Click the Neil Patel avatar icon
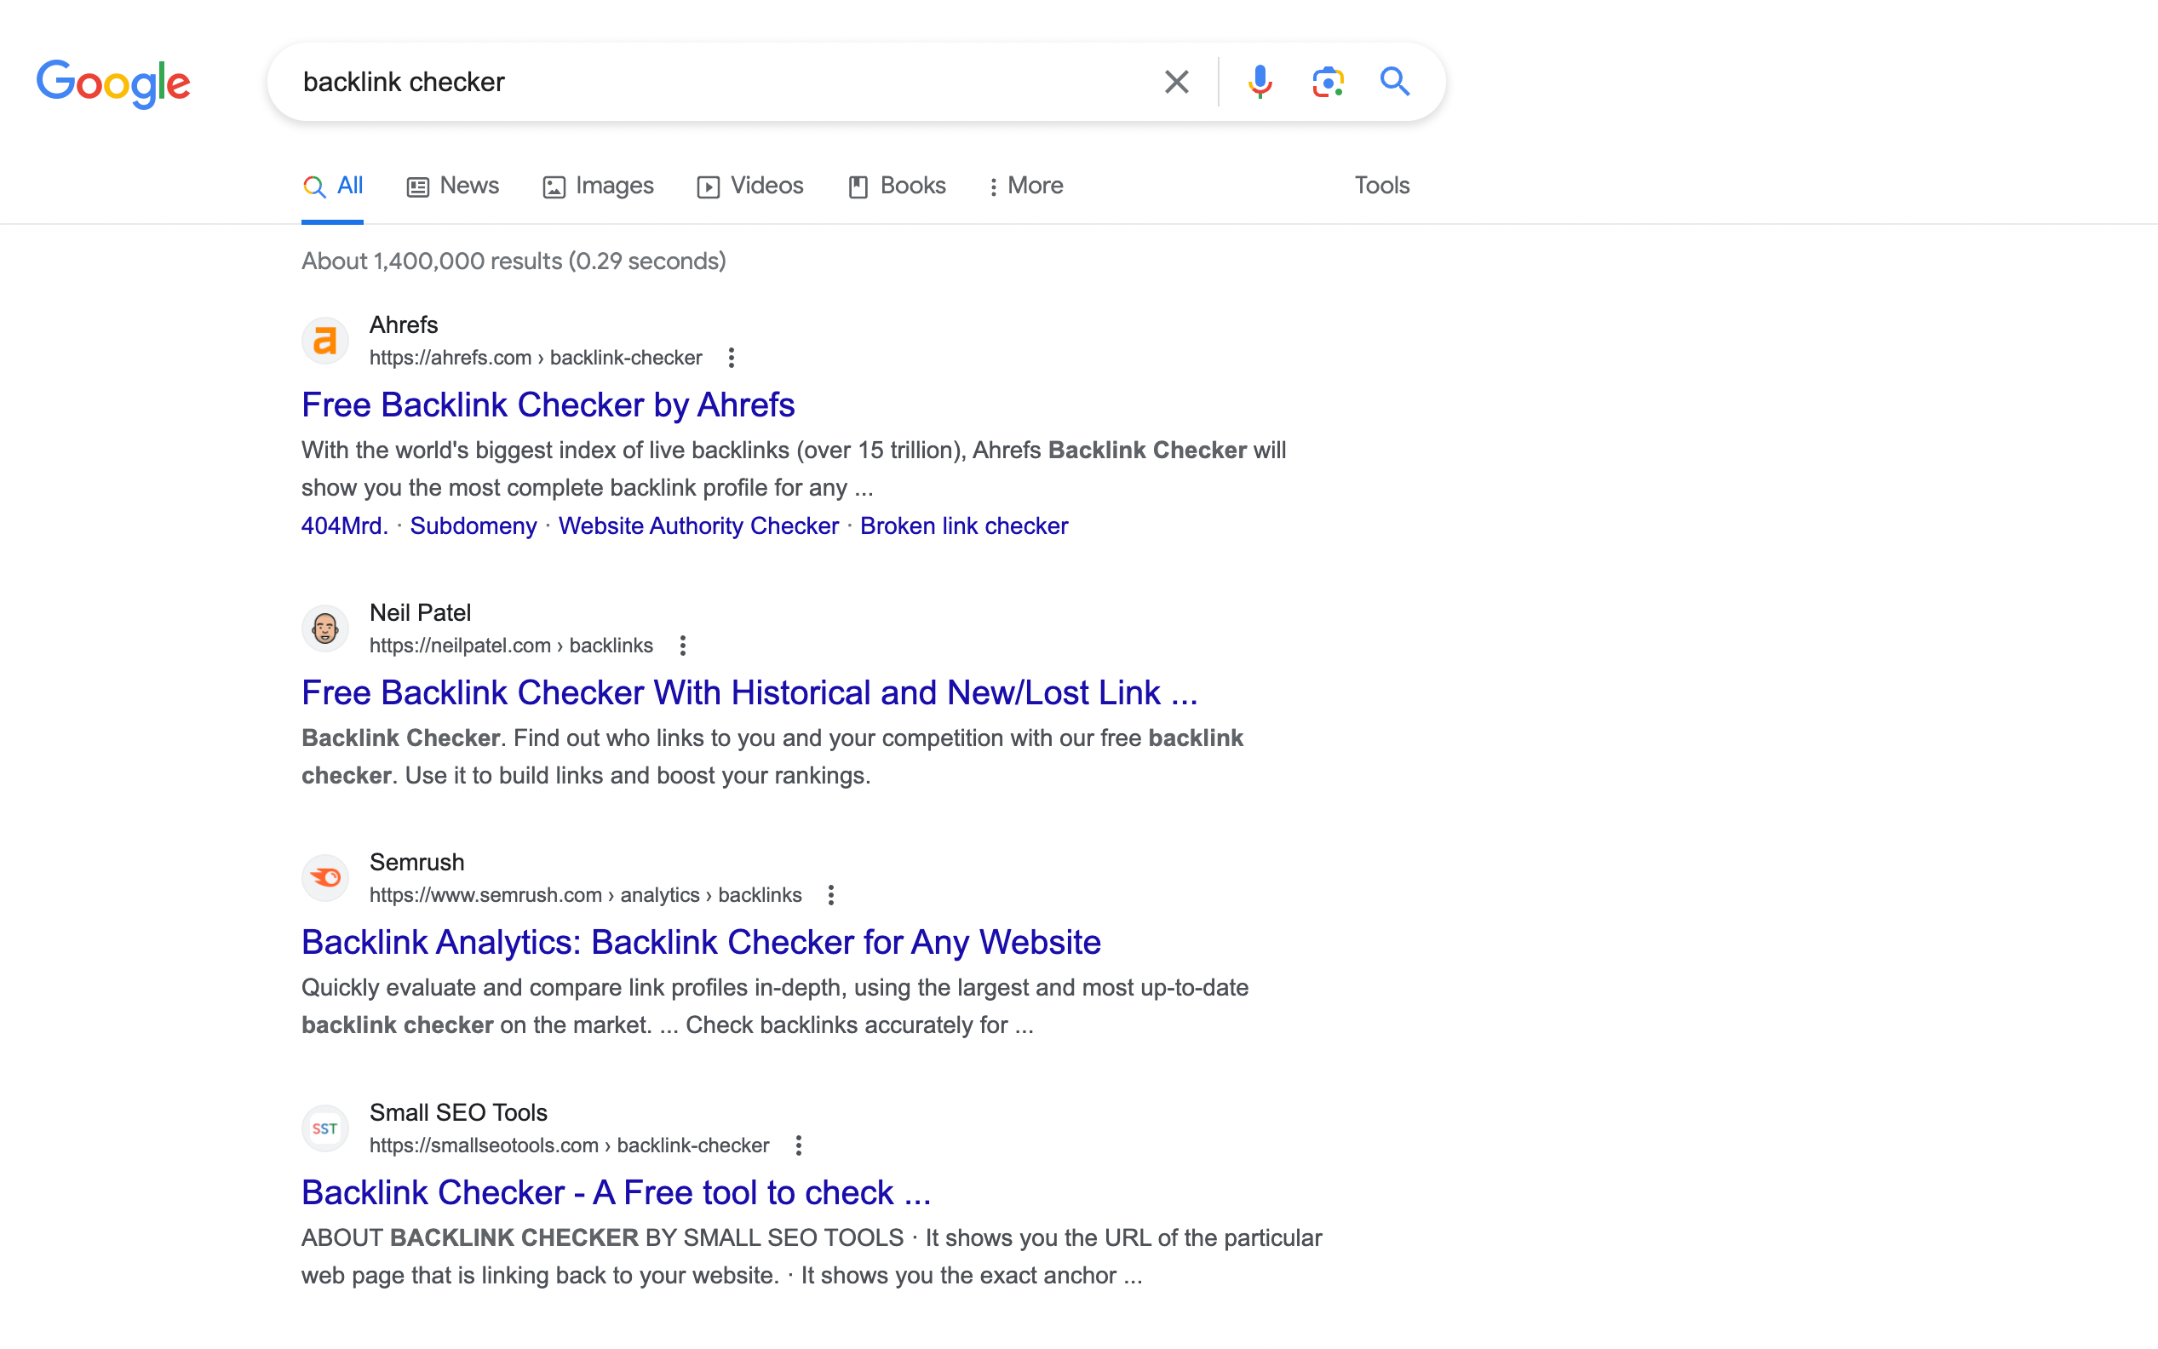Image resolution: width=2158 pixels, height=1349 pixels. pos(324,629)
